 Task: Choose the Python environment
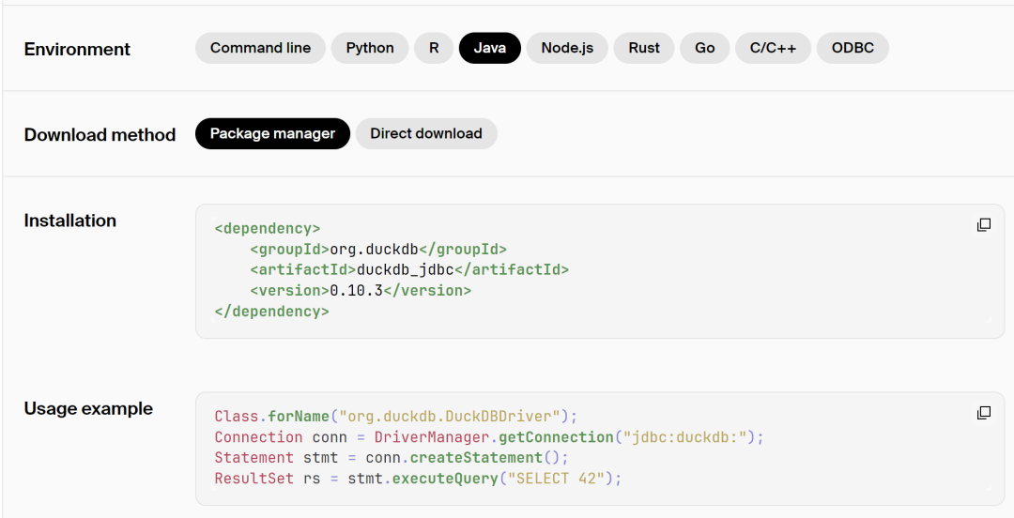pyautogui.click(x=370, y=48)
